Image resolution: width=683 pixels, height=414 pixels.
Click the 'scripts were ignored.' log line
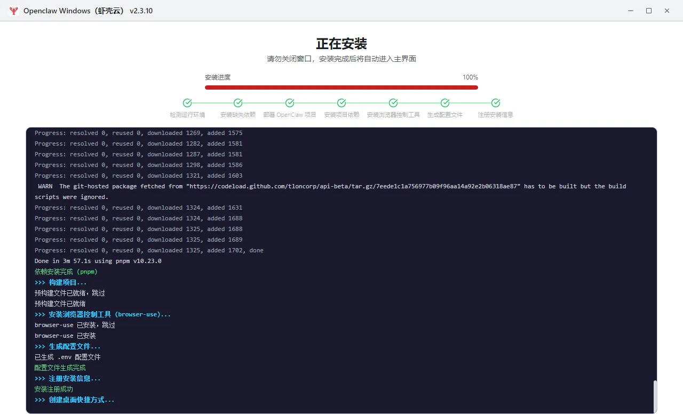click(x=72, y=197)
